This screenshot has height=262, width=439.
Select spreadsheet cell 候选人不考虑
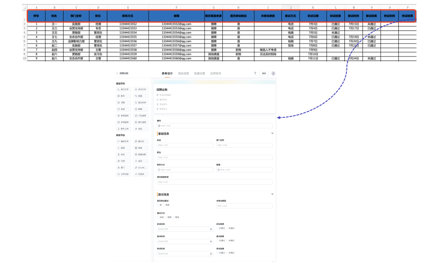268,50
